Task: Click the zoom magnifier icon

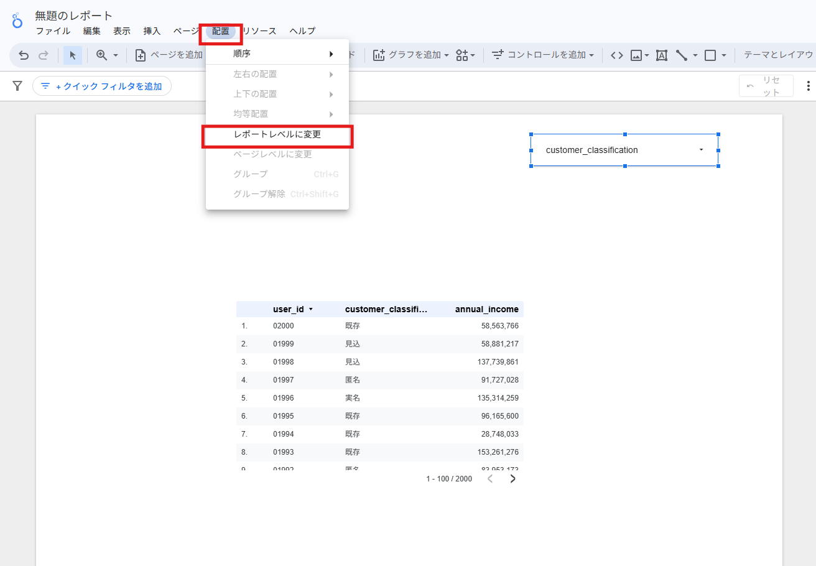Action: (101, 55)
